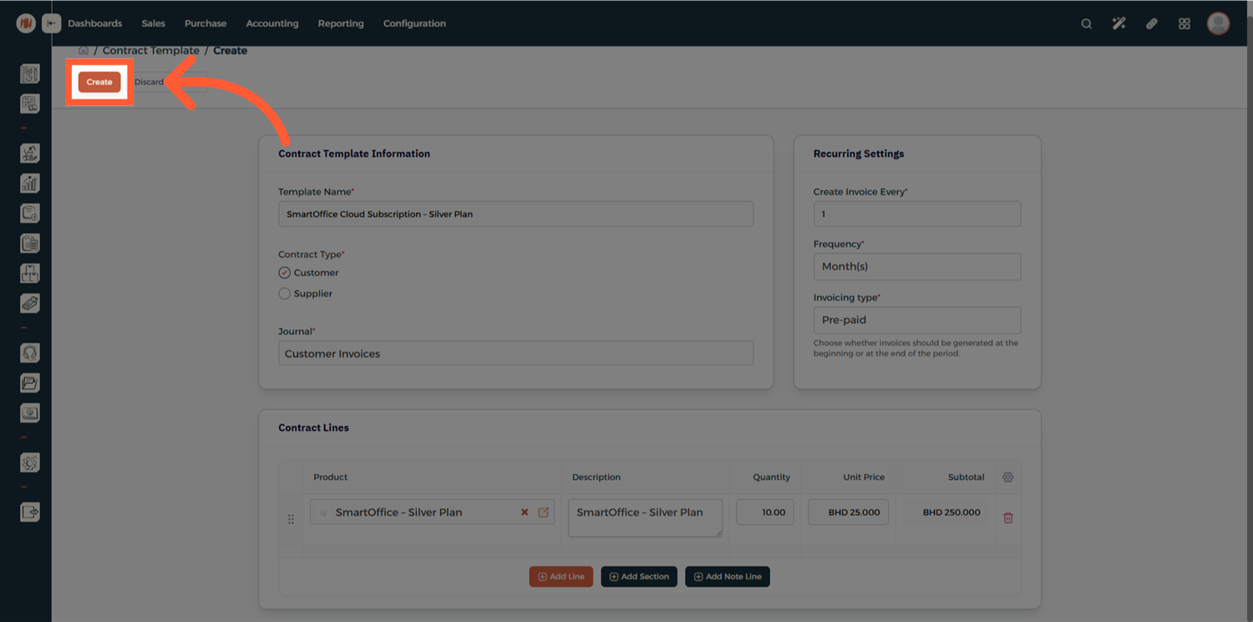Viewport: 1253px width, 622px height.
Task: Delete the SmartOffice contract line with trash icon
Action: (1007, 518)
